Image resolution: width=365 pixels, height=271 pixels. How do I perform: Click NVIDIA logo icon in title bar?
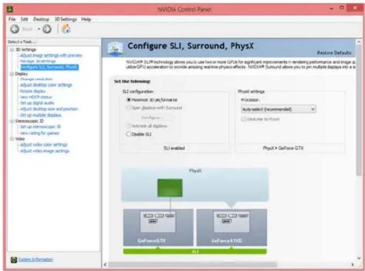tap(10, 9)
